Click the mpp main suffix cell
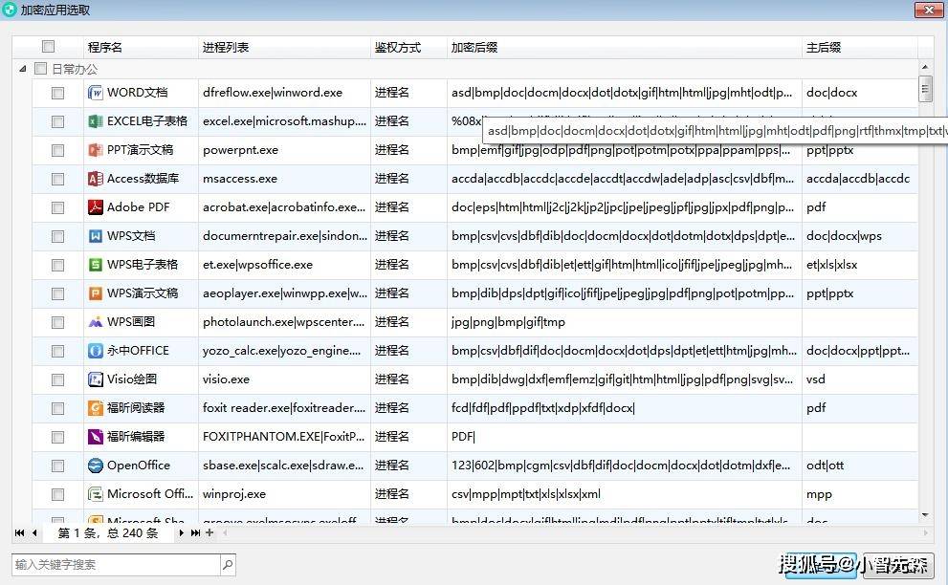Image resolution: width=948 pixels, height=585 pixels. [860, 494]
